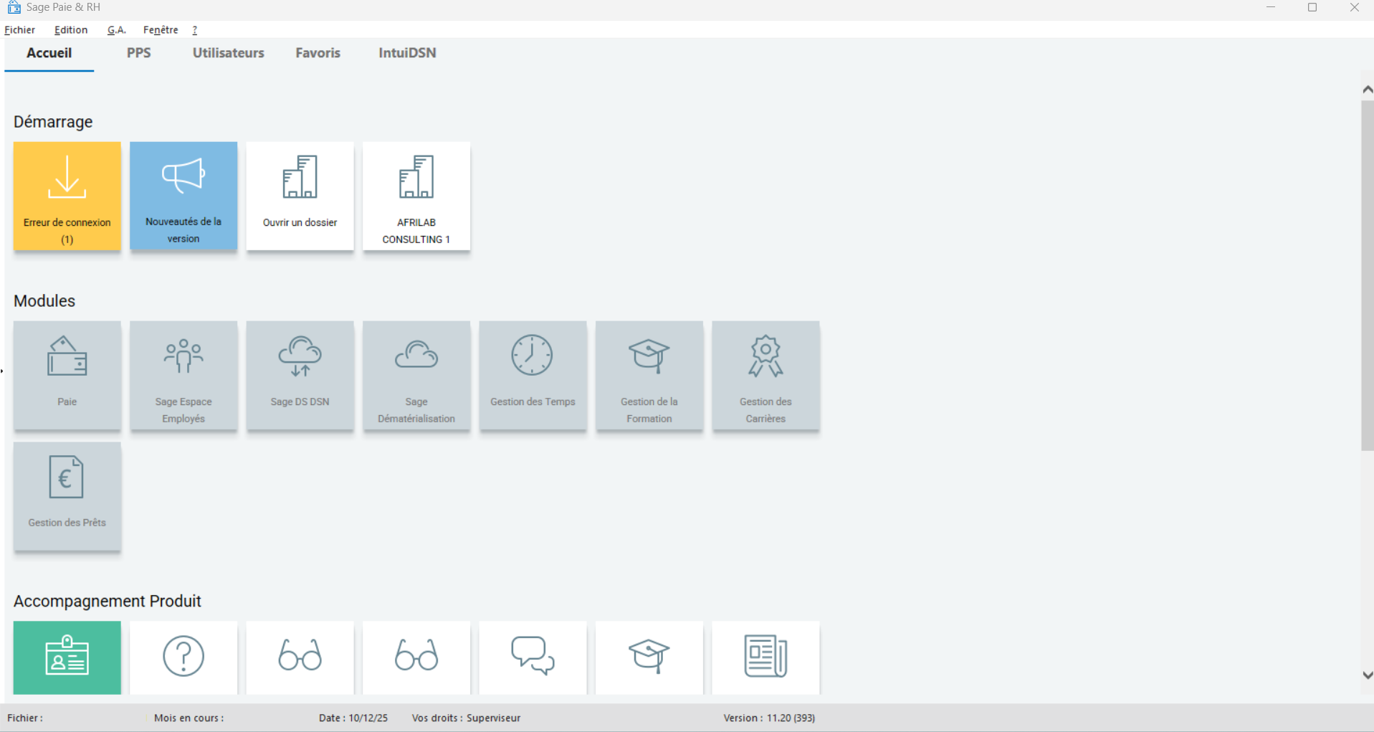Screen dimensions: 1374x732
Task: Click the speech bubbles tile
Action: [x=533, y=657]
